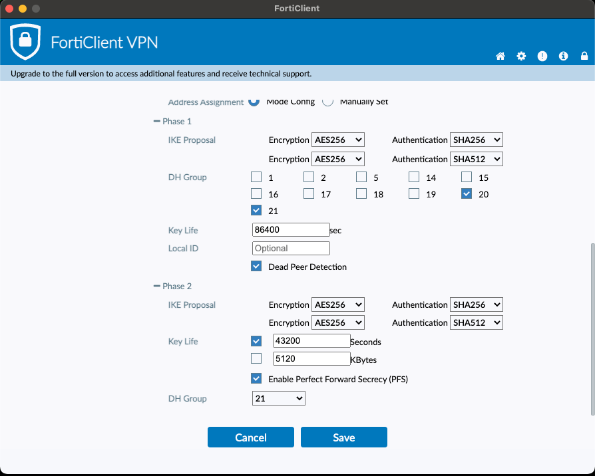Viewport: 595px width, 476px height.
Task: Click the padlock icon in header
Action: click(584, 56)
